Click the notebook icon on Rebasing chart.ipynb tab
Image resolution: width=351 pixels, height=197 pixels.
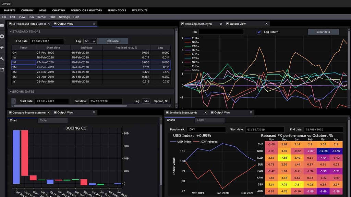(183, 24)
